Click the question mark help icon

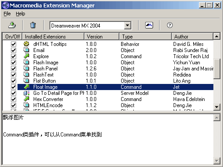coord(170,25)
